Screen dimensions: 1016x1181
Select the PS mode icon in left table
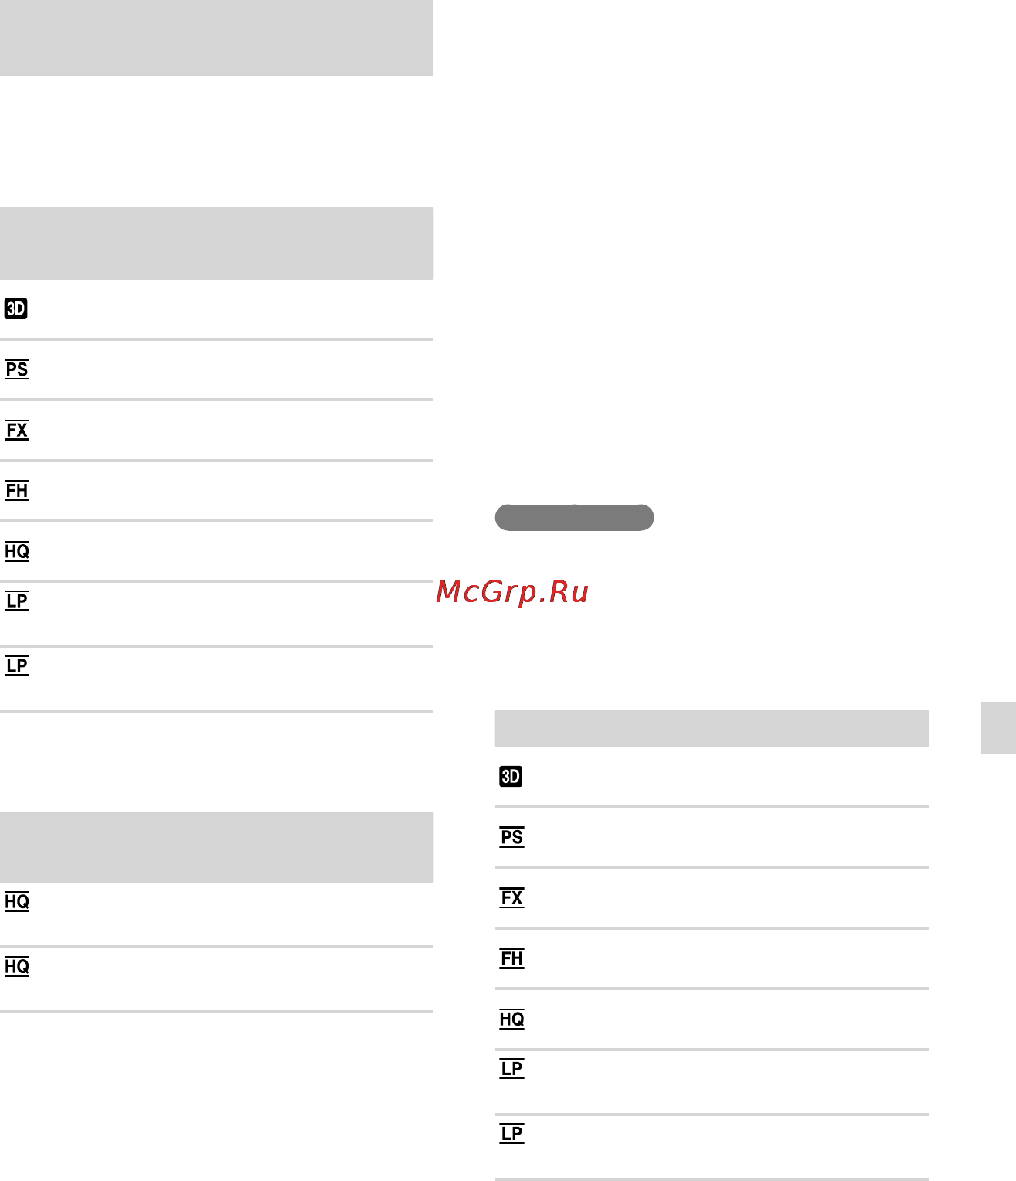(17, 369)
